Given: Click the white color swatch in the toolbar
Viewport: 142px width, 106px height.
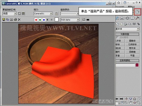Looking at the screenshot, I should pos(57,20).
